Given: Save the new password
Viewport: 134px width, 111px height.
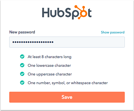Looking at the screenshot, I should [x=67, y=97].
